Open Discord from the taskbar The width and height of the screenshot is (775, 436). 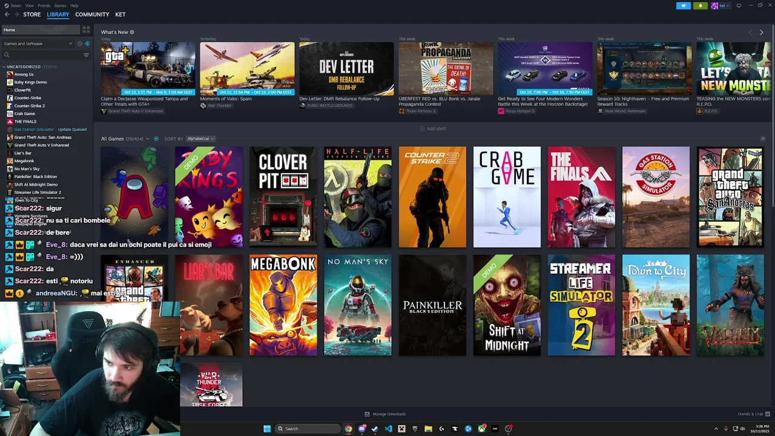[x=361, y=429]
